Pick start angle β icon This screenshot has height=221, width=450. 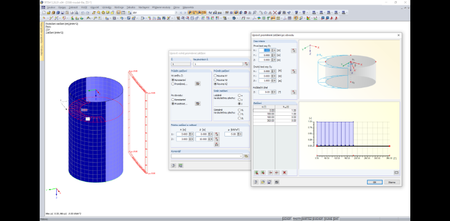(x=294, y=92)
